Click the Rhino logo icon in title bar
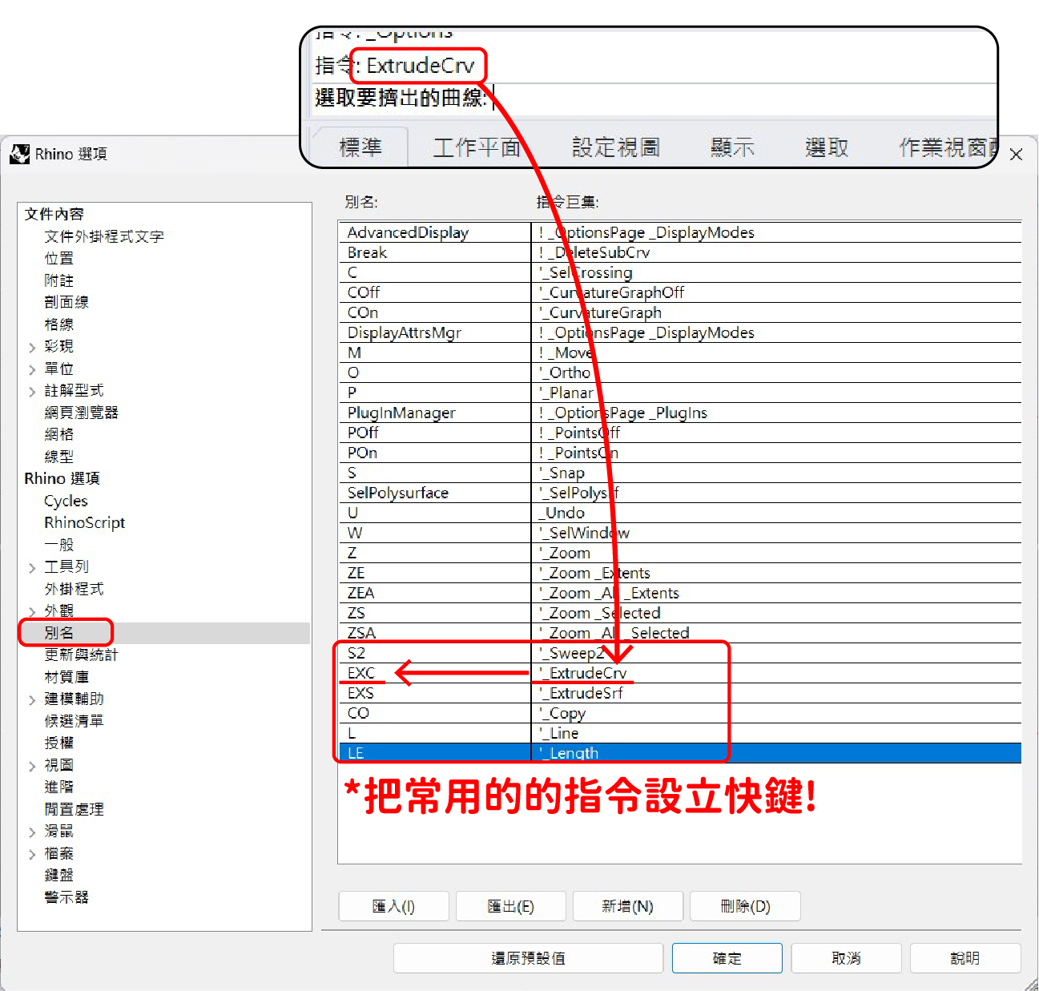The width and height of the screenshot is (1039, 991). (x=20, y=154)
